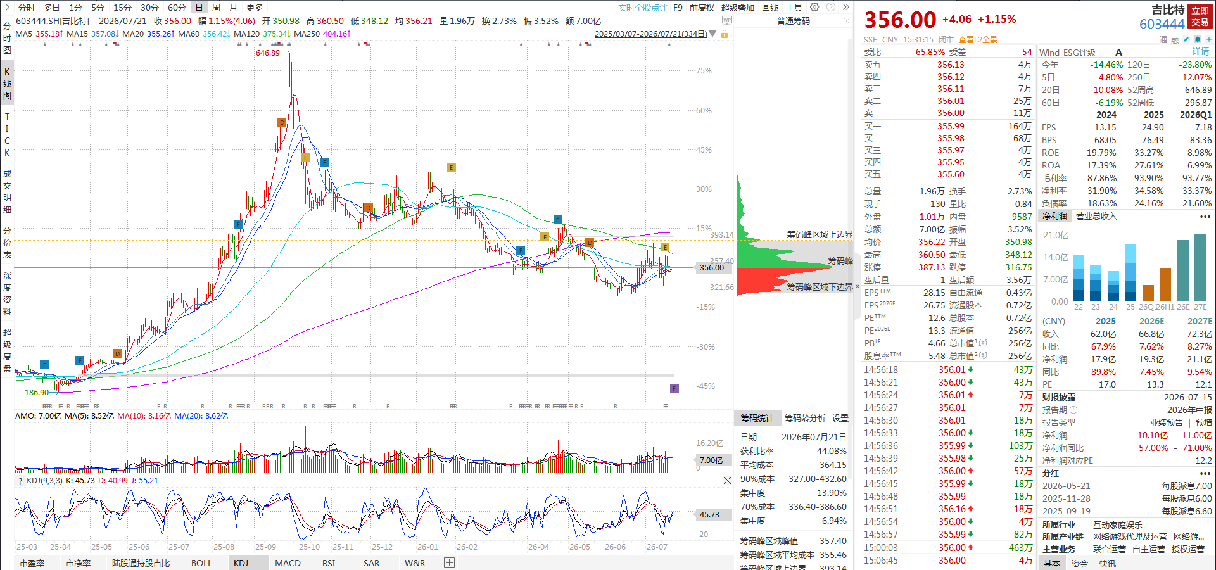
Task: Switch to 周 weekly period
Action: [216, 8]
